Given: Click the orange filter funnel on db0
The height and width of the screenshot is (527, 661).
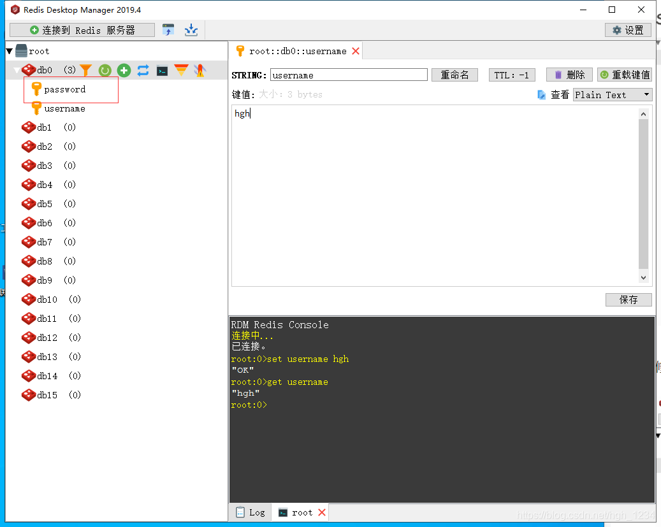Looking at the screenshot, I should (85, 70).
